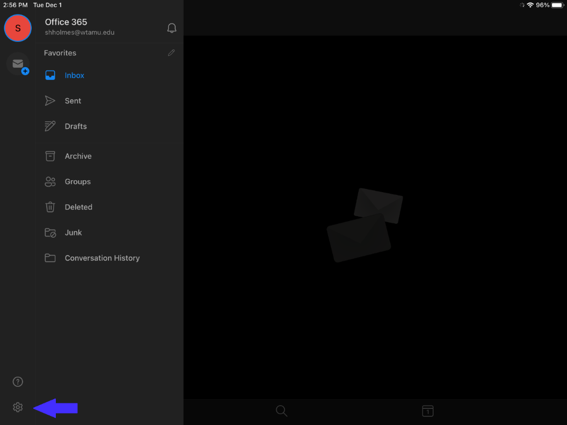Tap the notifications bell icon
Image resolution: width=567 pixels, height=425 pixels.
[172, 28]
